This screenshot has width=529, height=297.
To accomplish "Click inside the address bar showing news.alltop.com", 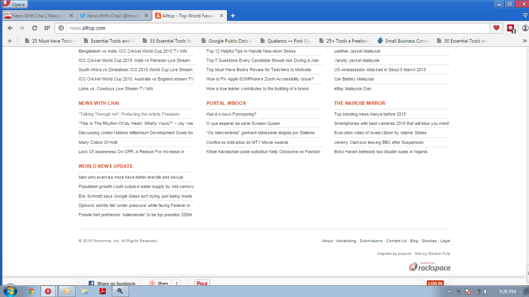I will tap(110, 27).
